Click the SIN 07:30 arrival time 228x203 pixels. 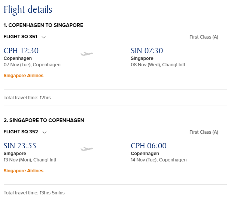tap(147, 51)
